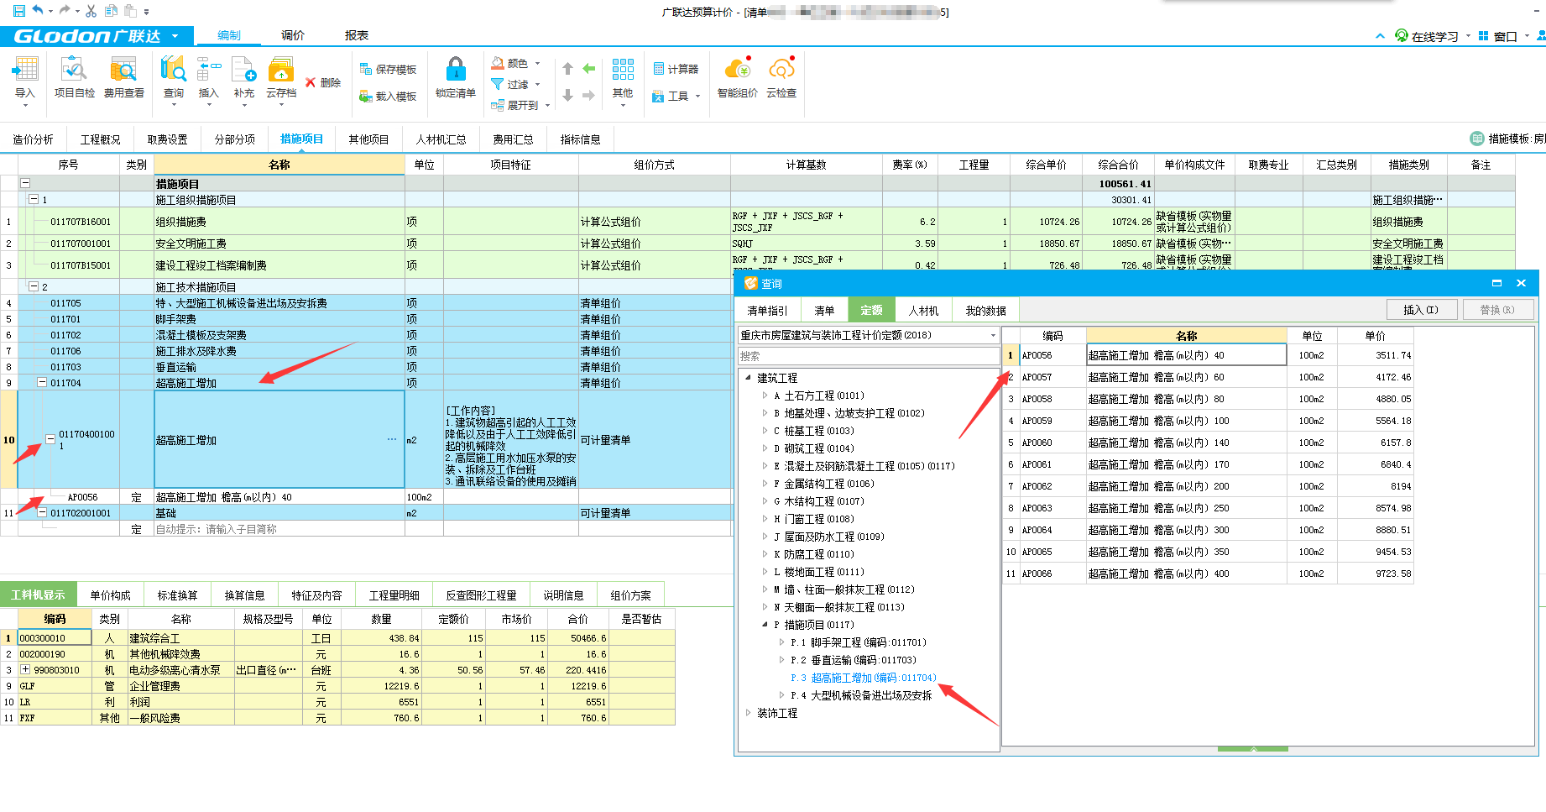The width and height of the screenshot is (1546, 812).
Task: Select quota row AP0060
Action: (x=1209, y=443)
